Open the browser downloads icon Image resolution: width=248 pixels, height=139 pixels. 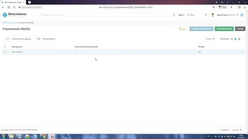(245, 7)
